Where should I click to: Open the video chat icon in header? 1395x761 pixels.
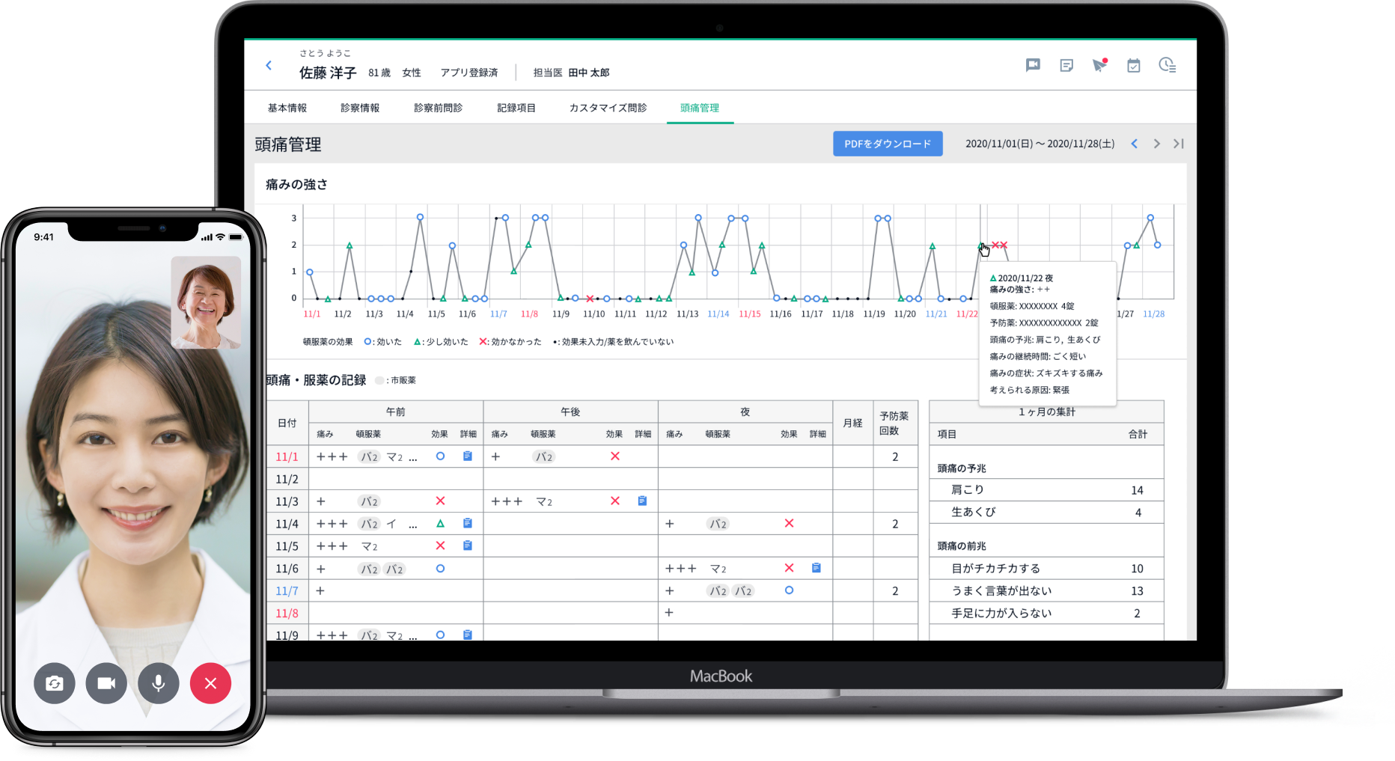click(1033, 65)
